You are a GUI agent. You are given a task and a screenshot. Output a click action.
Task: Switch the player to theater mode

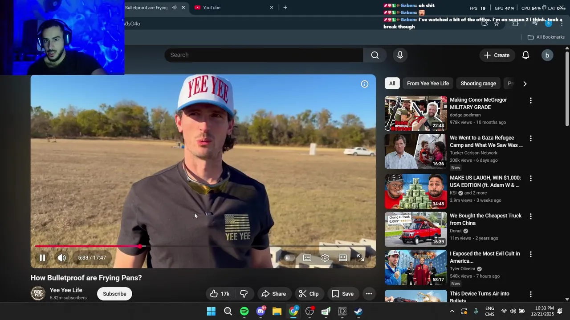(343, 258)
